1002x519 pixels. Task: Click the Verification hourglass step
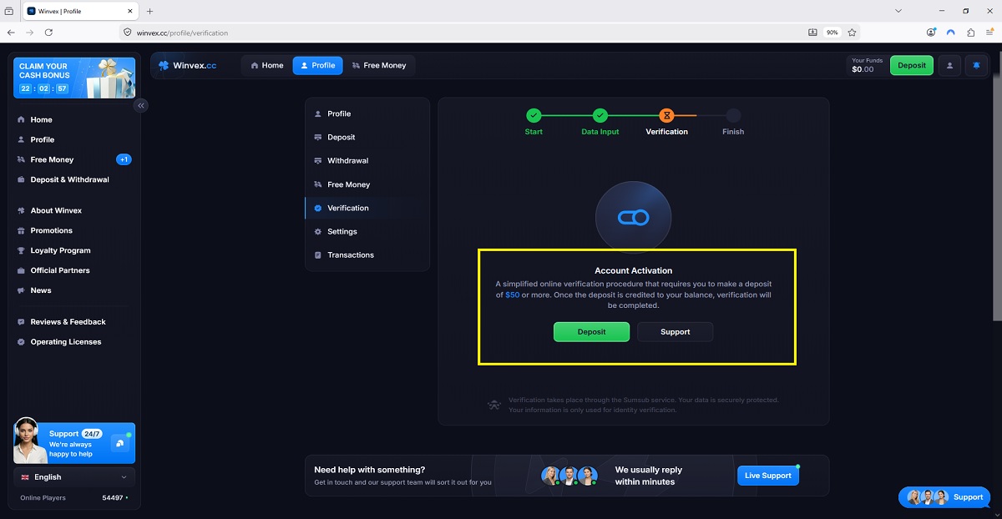666,116
